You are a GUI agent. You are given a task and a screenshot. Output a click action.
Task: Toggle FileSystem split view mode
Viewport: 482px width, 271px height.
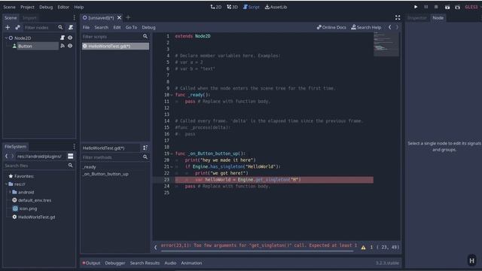click(x=70, y=156)
